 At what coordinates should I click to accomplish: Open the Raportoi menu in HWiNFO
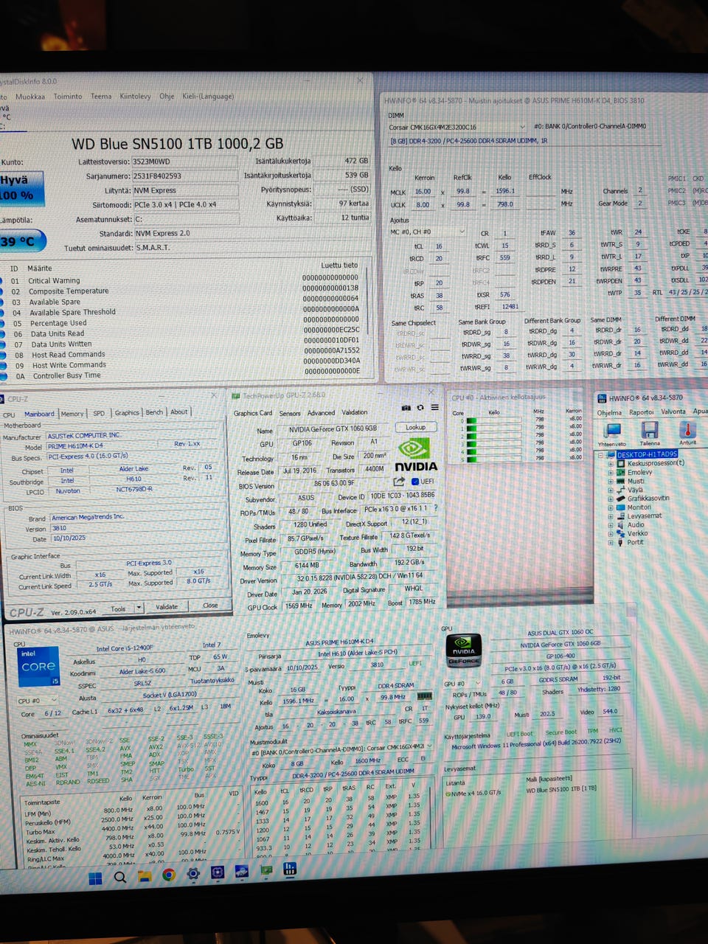click(x=641, y=412)
